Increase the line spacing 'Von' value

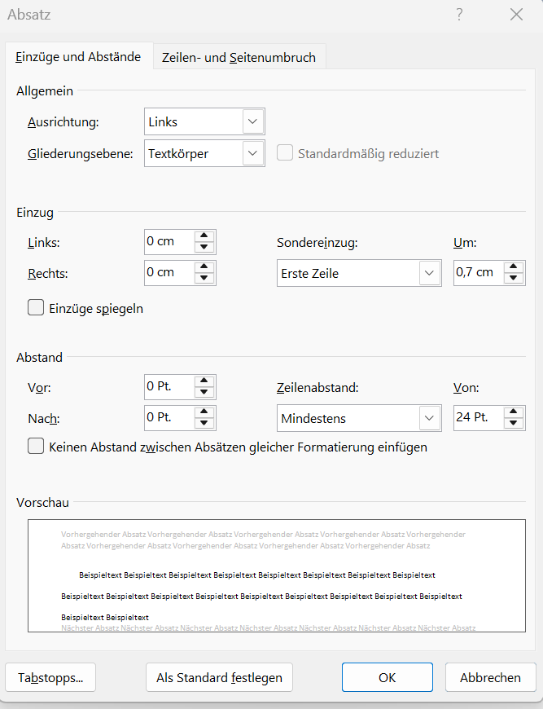[x=513, y=412]
